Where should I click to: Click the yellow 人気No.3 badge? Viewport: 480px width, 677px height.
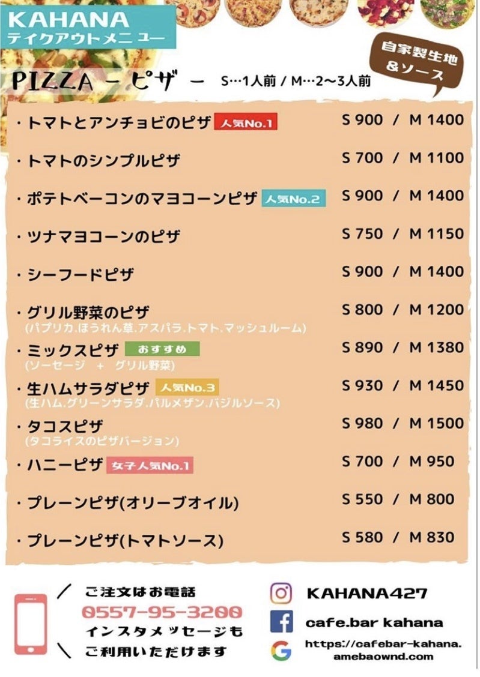187,387
